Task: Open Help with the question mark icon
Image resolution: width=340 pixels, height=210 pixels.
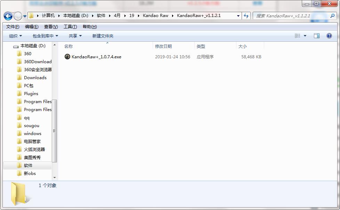Action: pyautogui.click(x=329, y=36)
